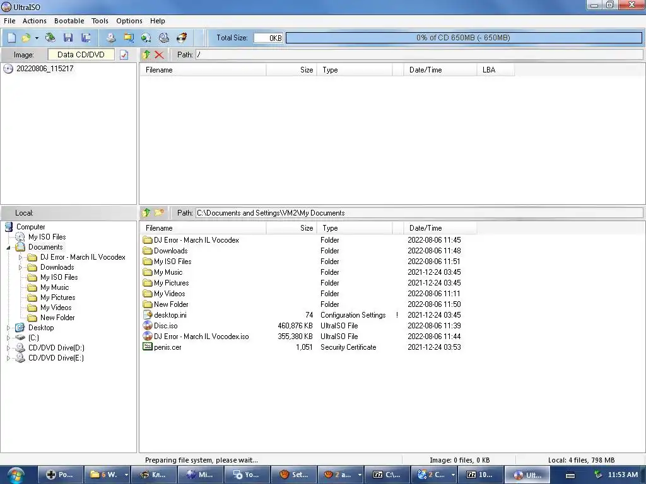Select the 20220806_115217 image root node
This screenshot has height=484, width=646.
click(x=45, y=69)
